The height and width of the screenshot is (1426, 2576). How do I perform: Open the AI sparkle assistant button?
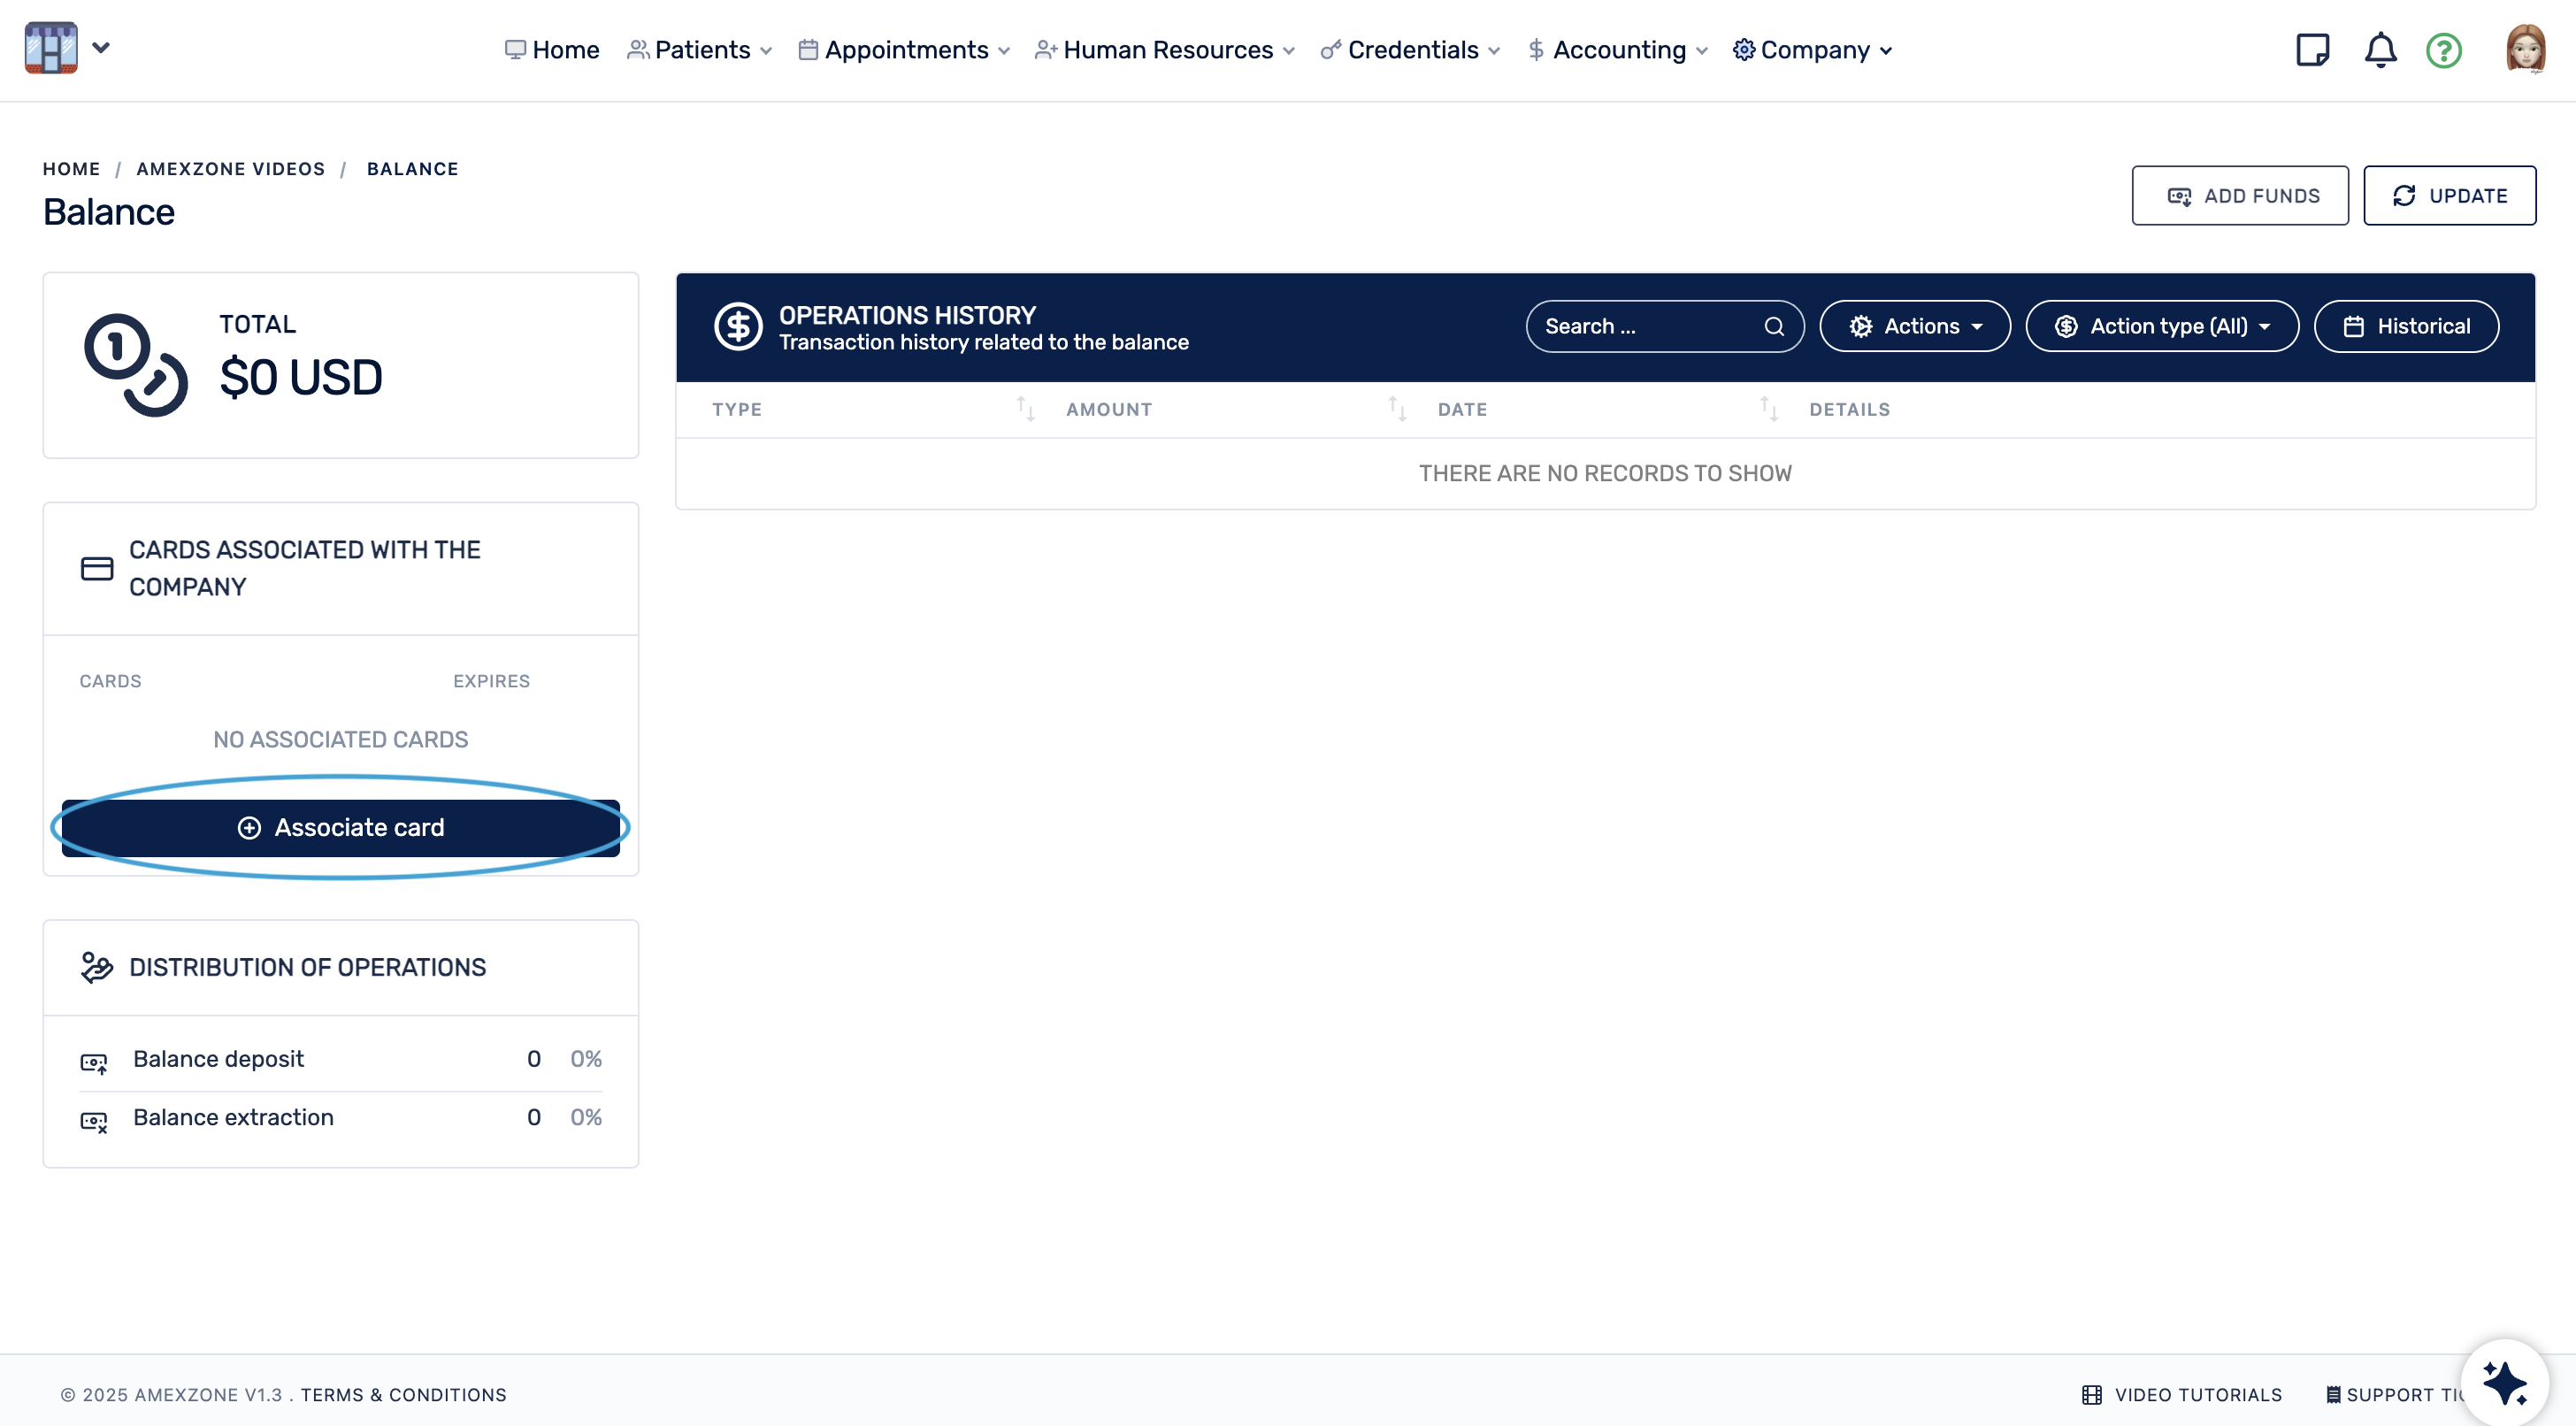click(2504, 1383)
